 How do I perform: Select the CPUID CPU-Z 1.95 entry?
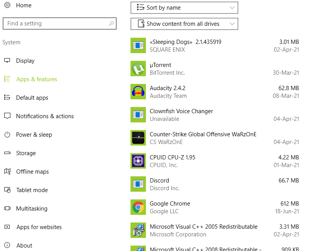pos(172,157)
